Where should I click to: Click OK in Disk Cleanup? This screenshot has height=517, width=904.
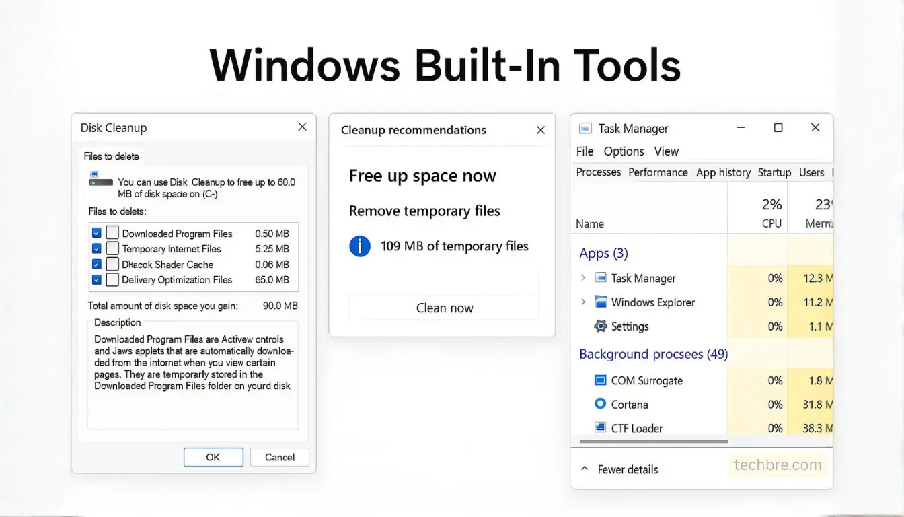(x=213, y=457)
